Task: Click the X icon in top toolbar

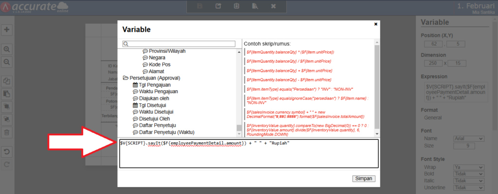Action: [273, 6]
